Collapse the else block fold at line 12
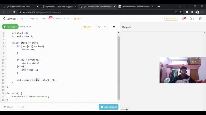 click(x=5, y=66)
